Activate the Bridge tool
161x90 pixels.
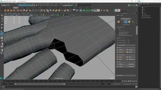[121, 59]
